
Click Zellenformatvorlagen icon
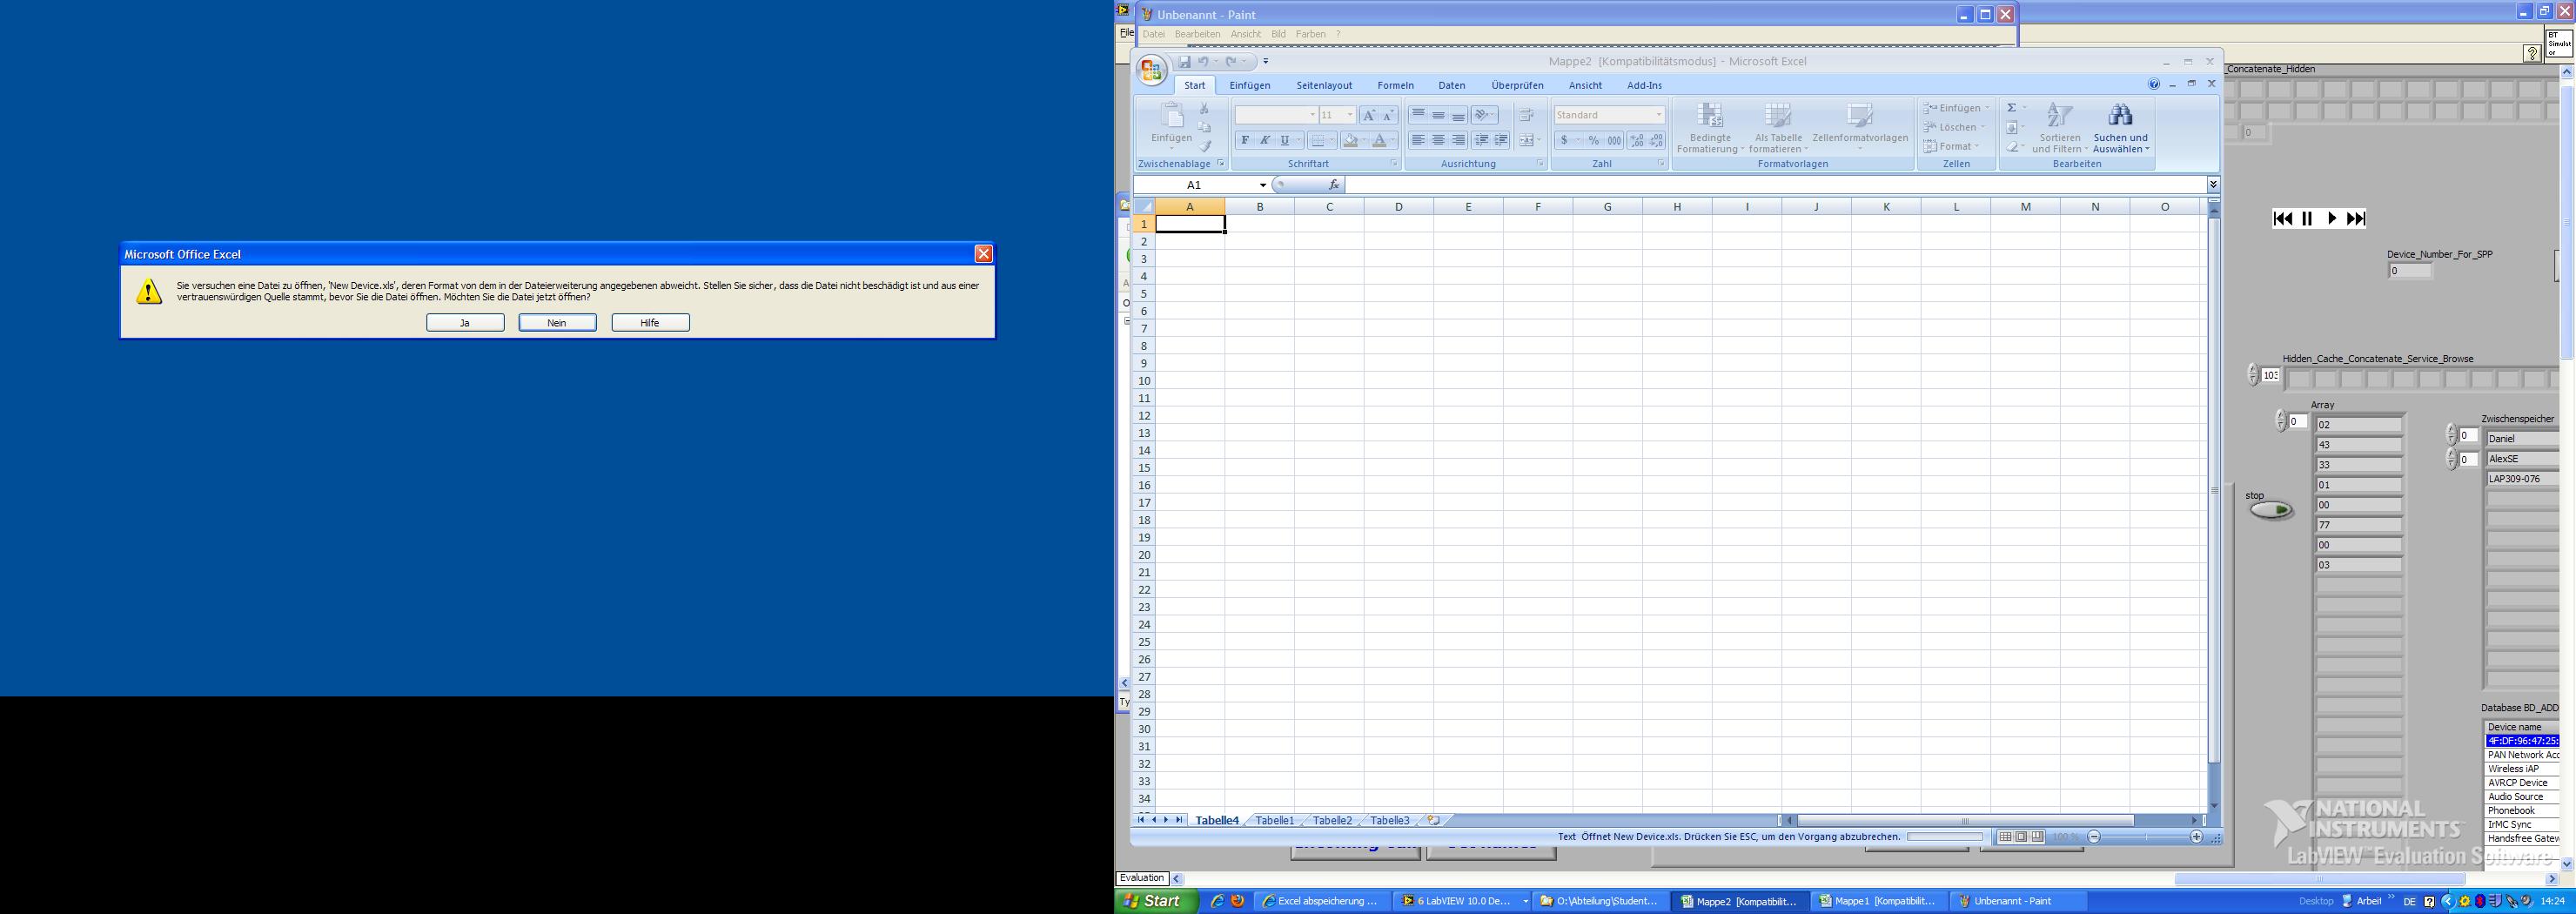tap(1860, 116)
